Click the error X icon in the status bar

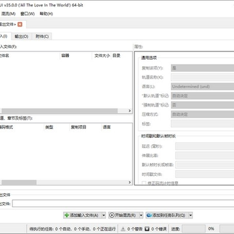(x=147, y=229)
